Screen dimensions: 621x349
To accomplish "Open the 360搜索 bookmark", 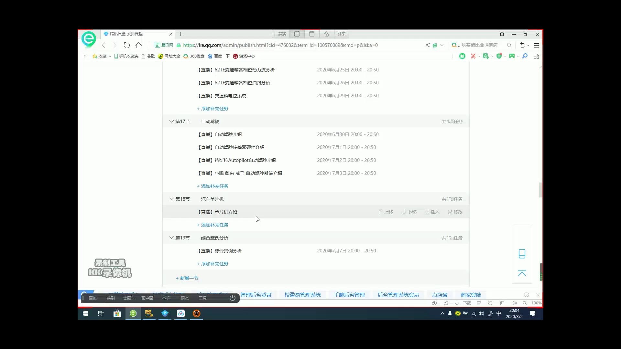I will pyautogui.click(x=194, y=56).
